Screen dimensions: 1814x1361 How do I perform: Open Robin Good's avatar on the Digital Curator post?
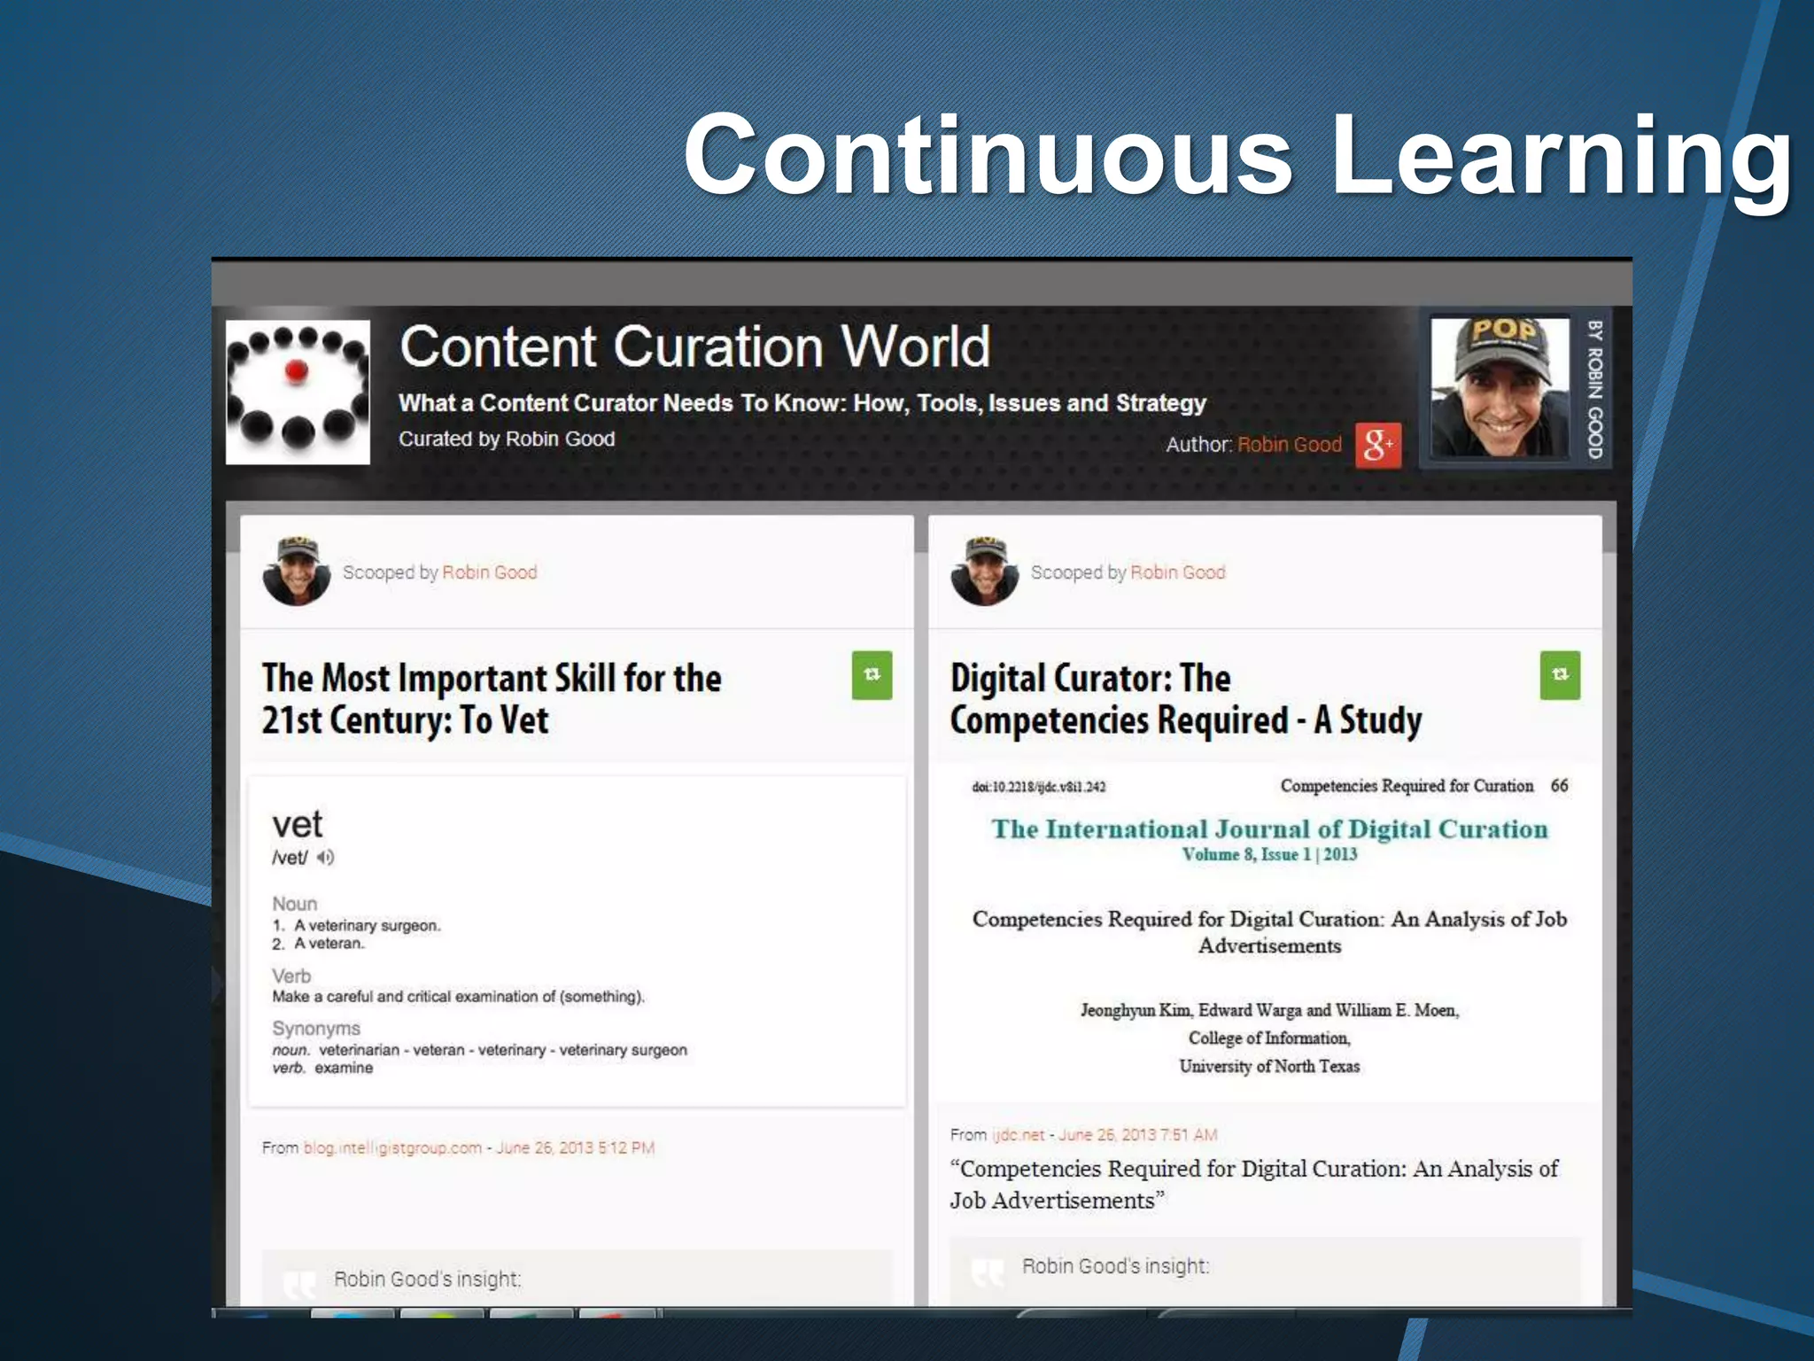(x=985, y=571)
